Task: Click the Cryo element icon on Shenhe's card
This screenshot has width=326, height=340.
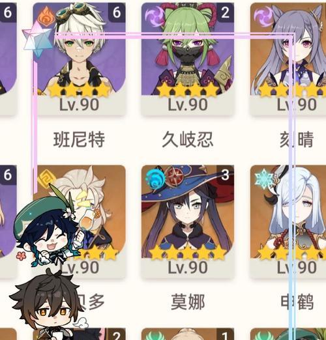Action: coord(263,179)
